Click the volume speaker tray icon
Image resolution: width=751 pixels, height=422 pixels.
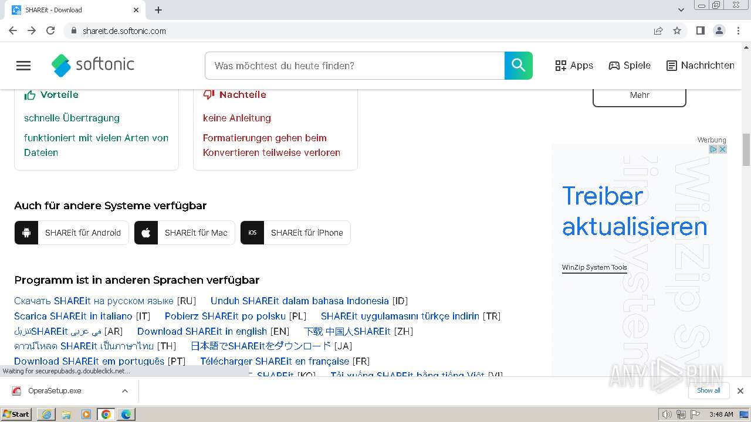point(667,414)
